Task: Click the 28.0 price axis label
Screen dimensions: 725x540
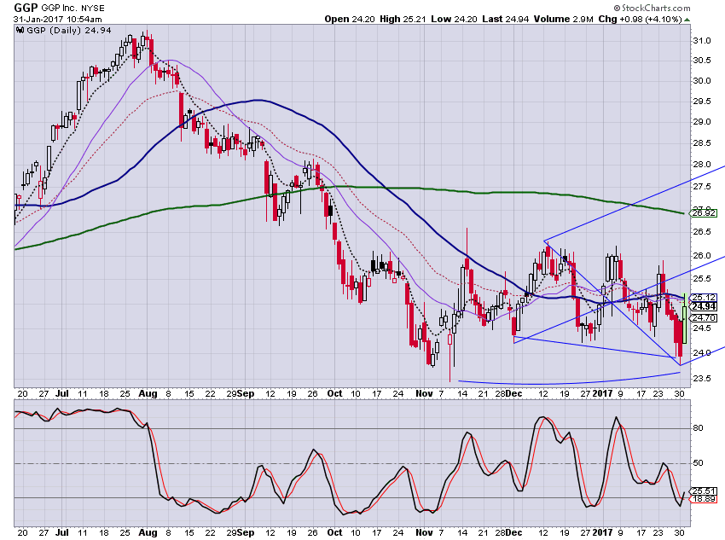Action: [x=701, y=165]
